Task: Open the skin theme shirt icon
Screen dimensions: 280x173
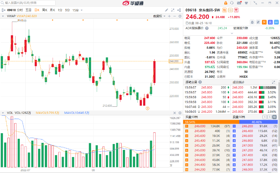Action: 246,3
